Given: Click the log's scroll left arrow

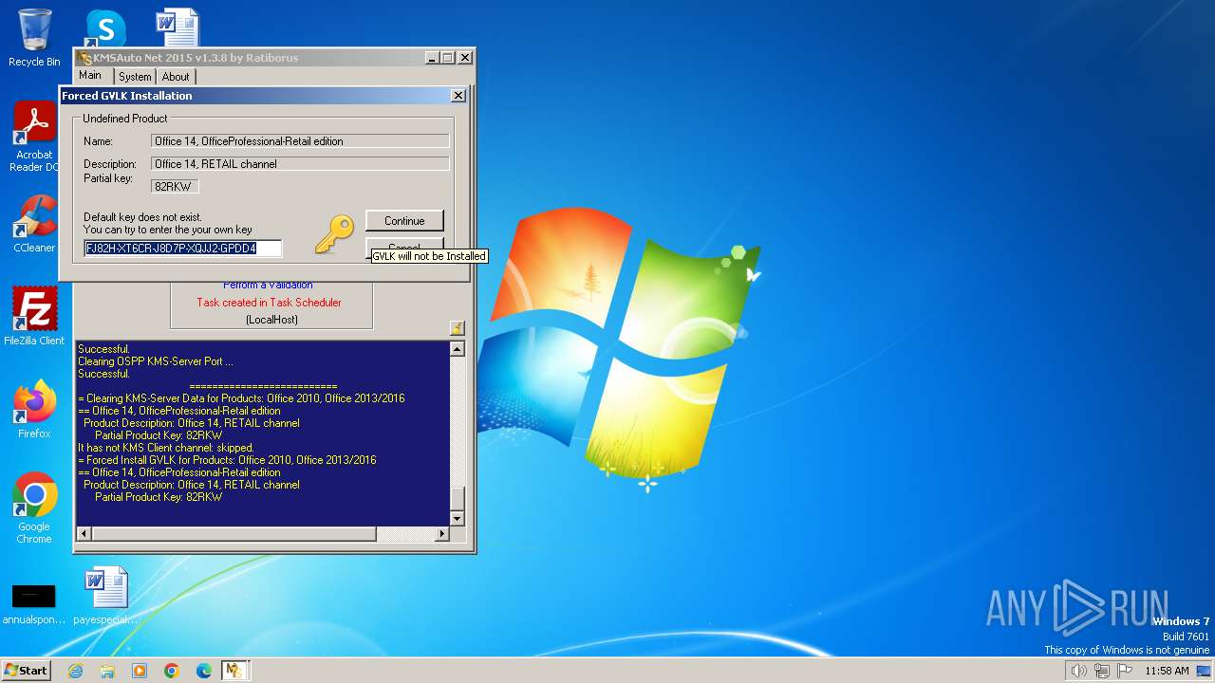Looking at the screenshot, I should [84, 534].
